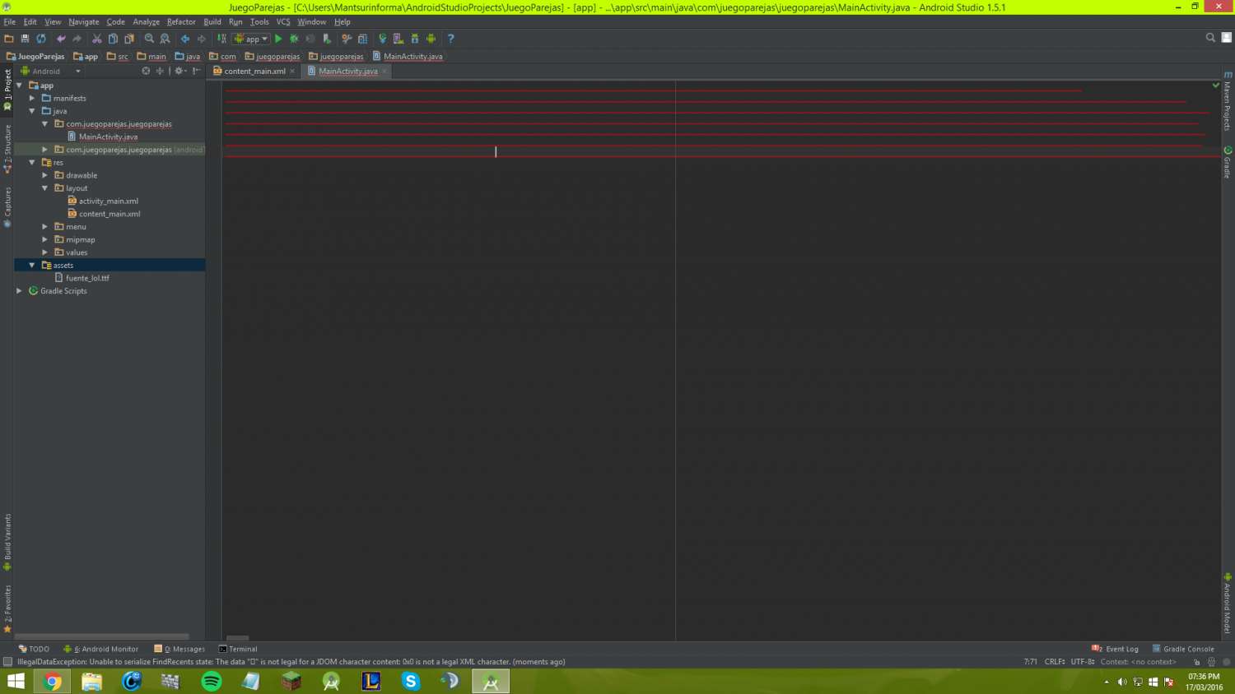Expand Gradle Scripts node

click(x=20, y=291)
